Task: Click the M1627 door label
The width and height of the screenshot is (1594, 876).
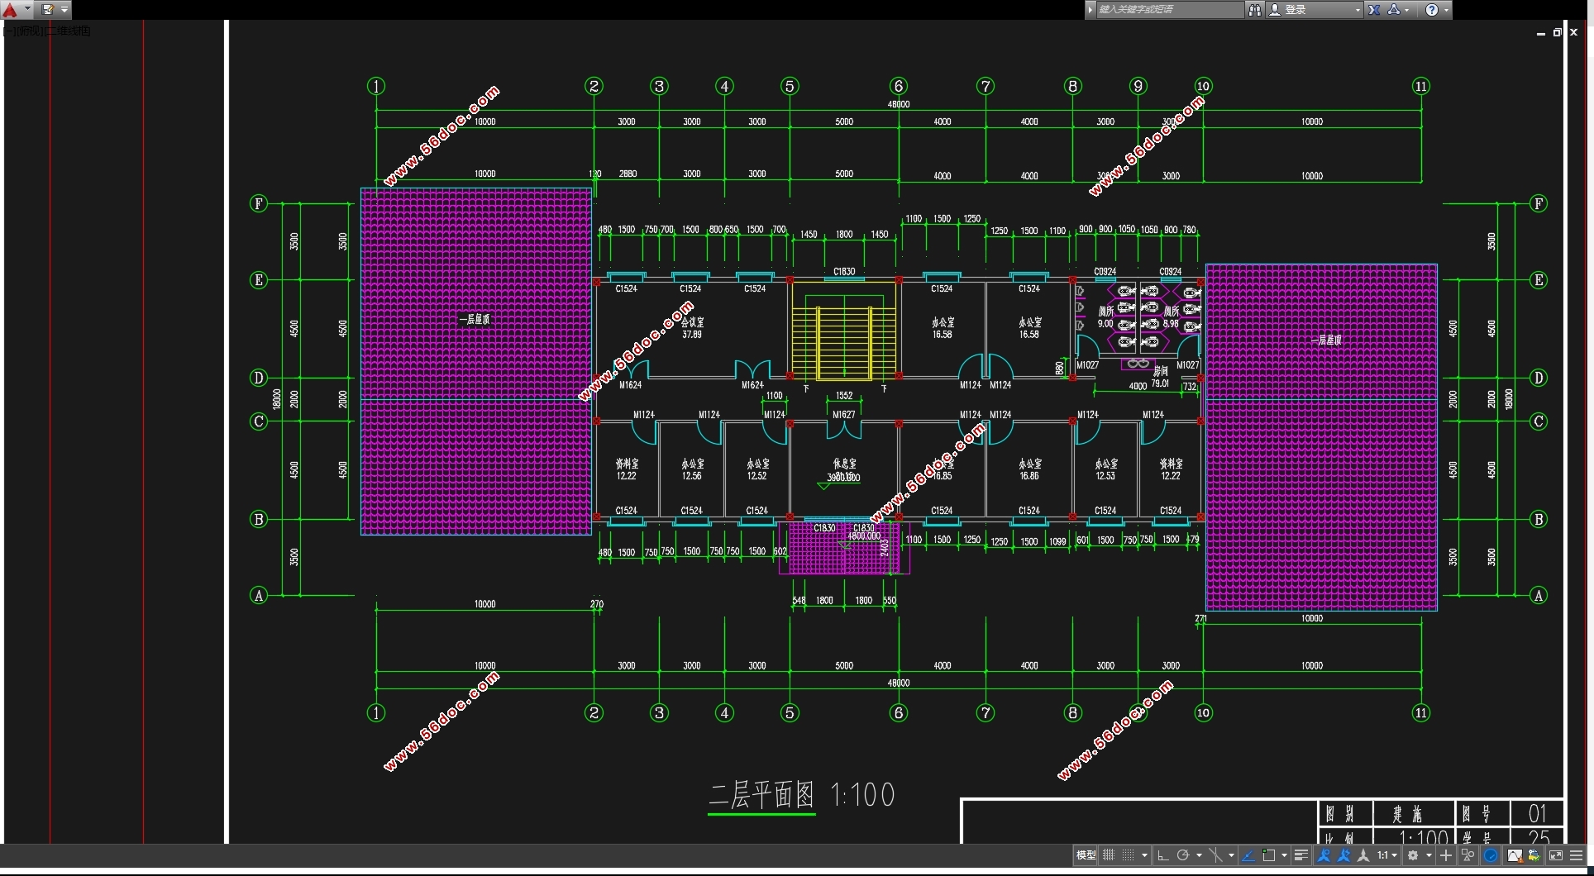Action: [x=844, y=415]
